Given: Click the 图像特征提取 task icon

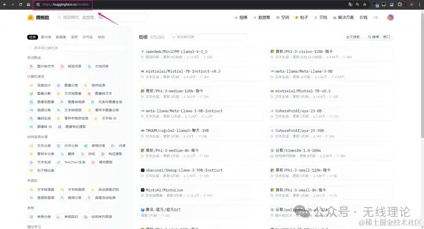Looking at the screenshot, I should pos(60,127).
